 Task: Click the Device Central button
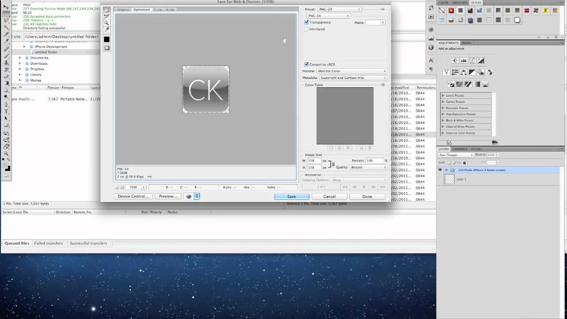[133, 196]
